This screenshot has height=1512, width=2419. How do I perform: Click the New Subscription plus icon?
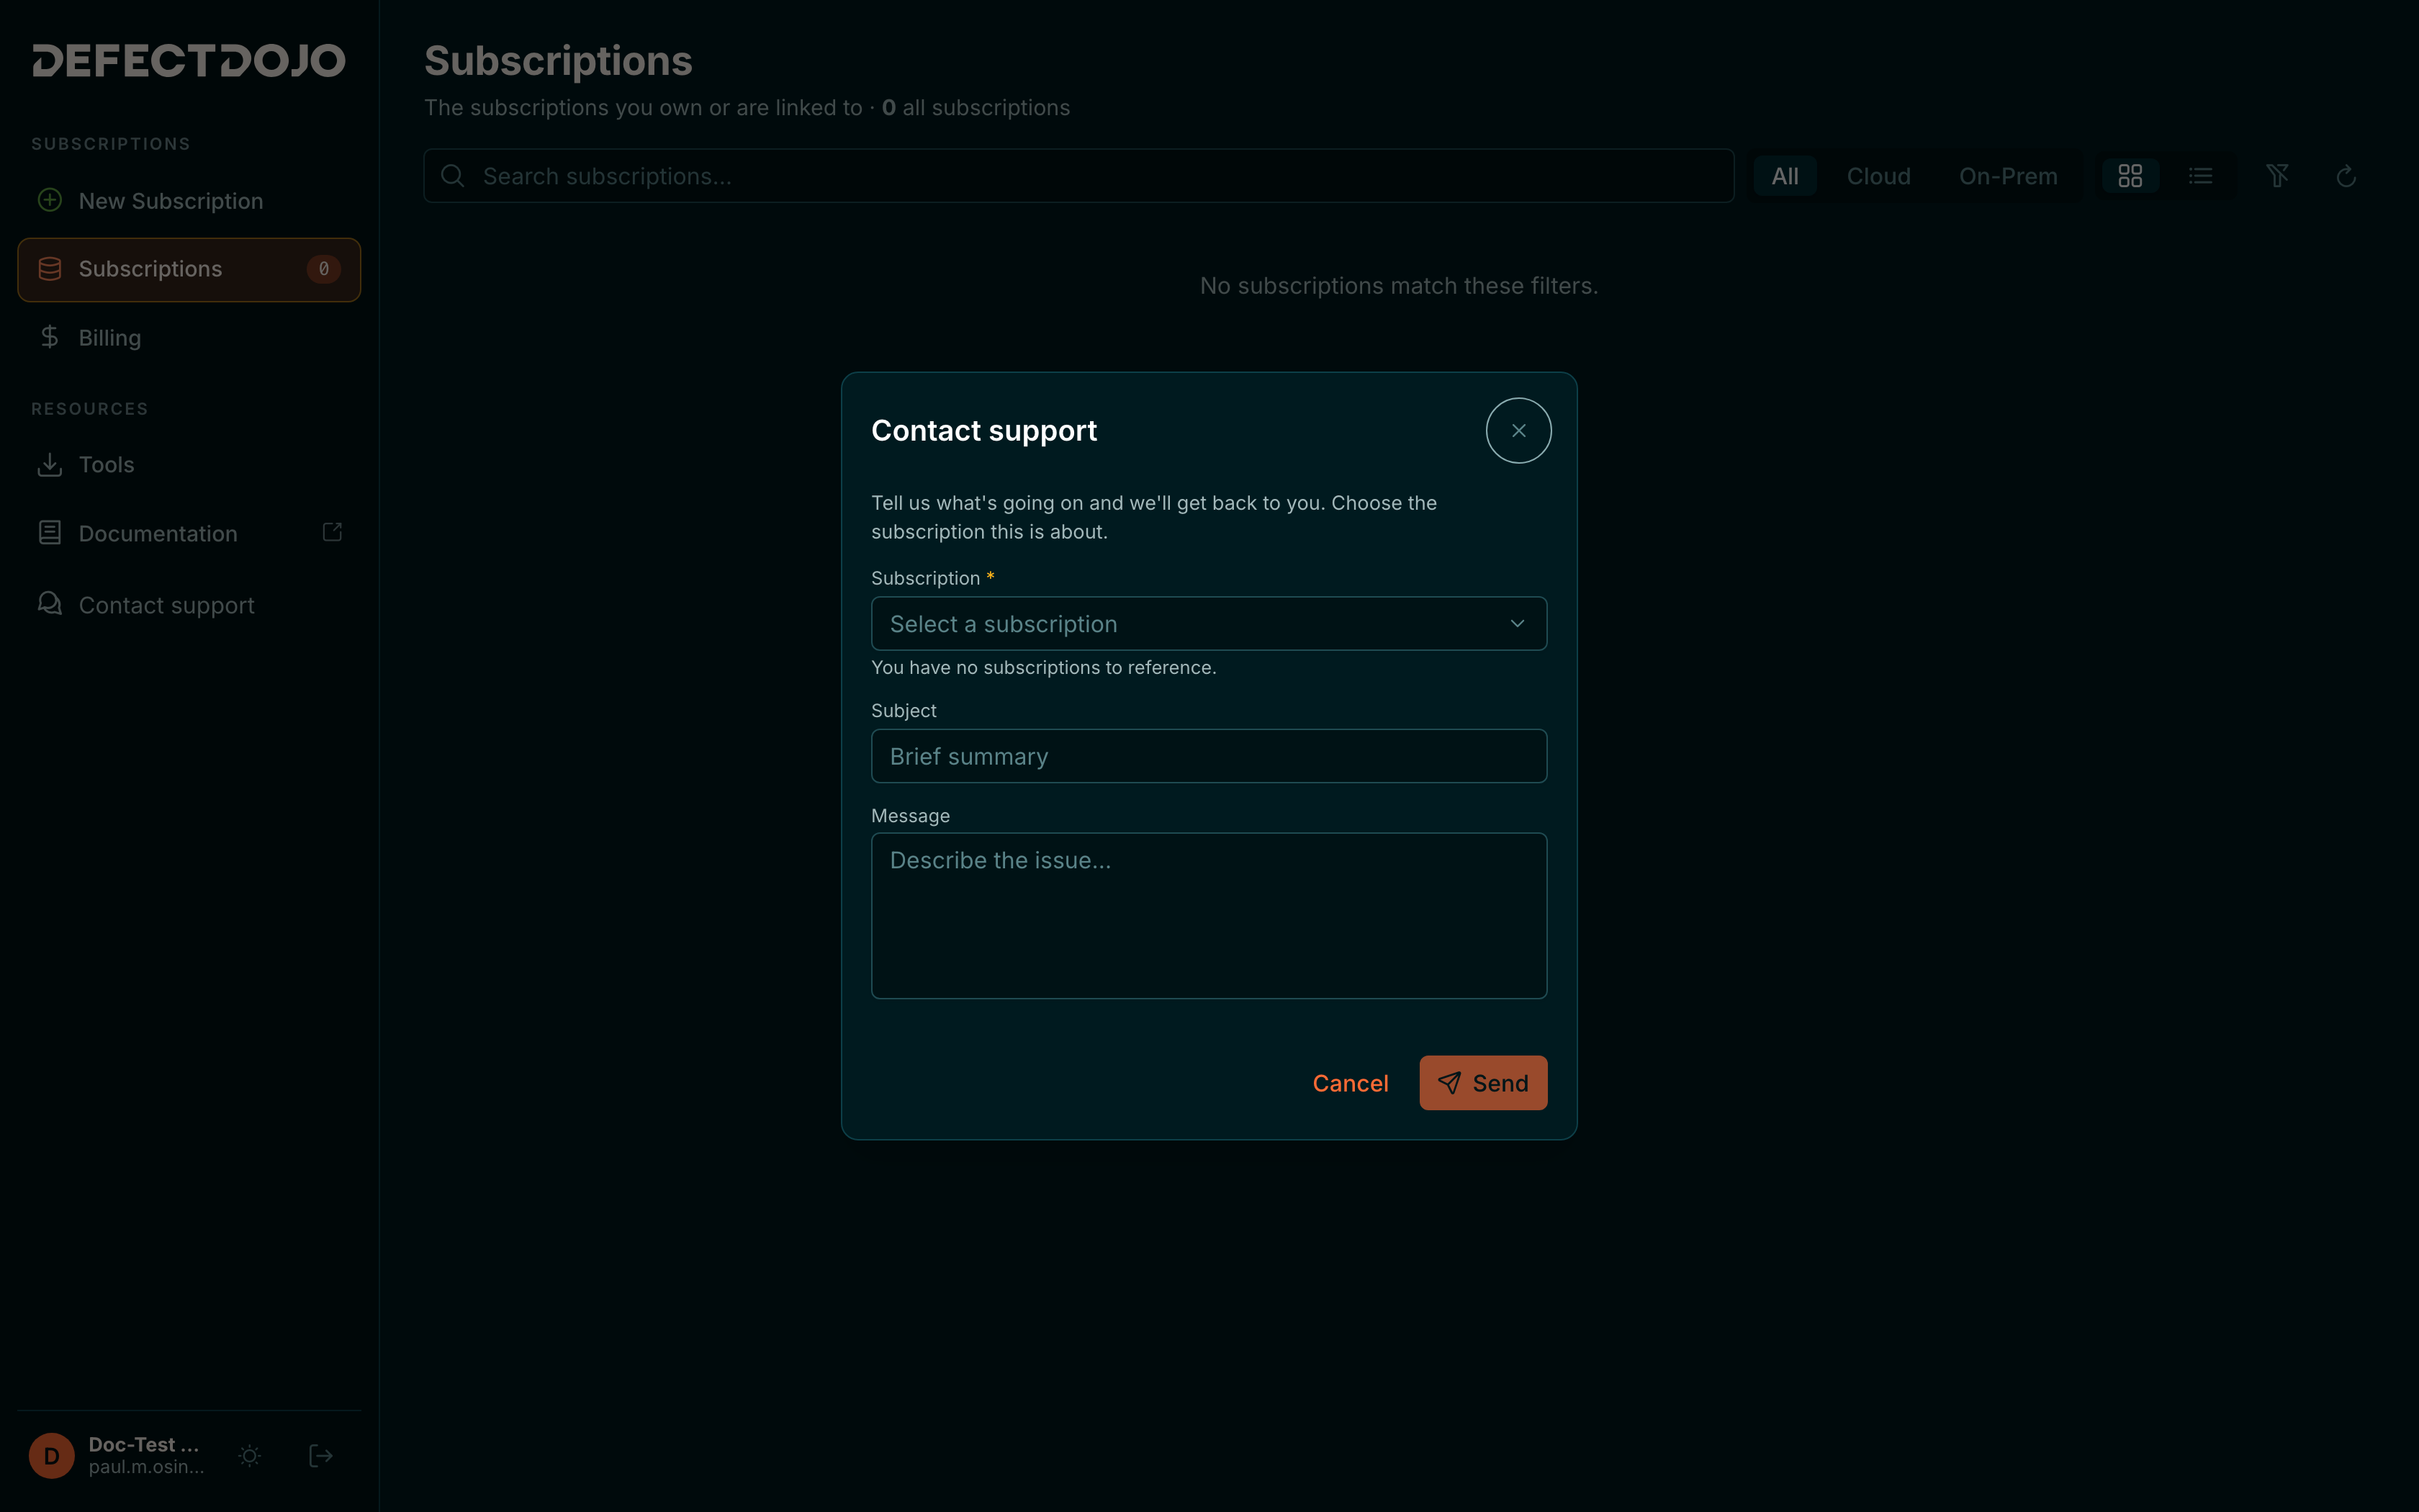click(50, 200)
